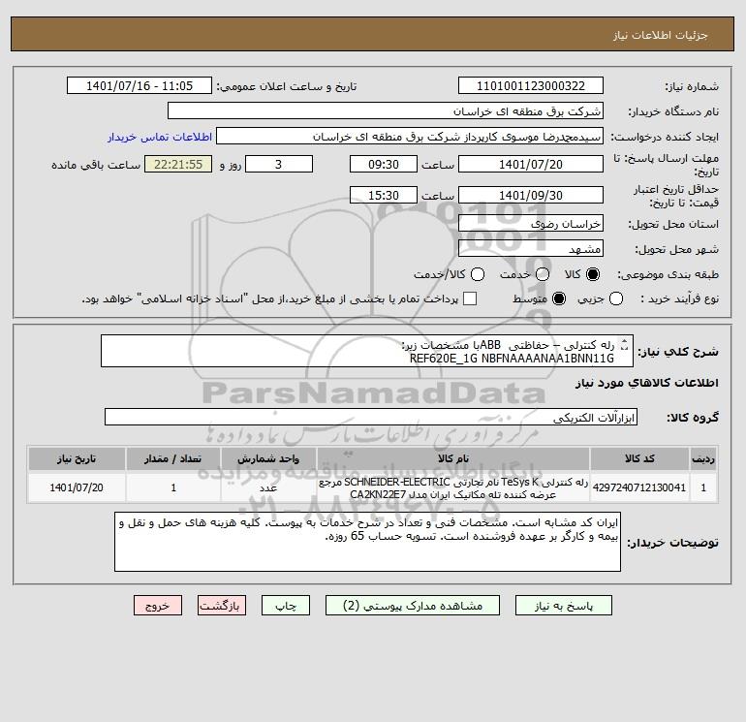746x722 pixels.
Task: Click delivery province field خراسان رضوی
Action: tap(531, 223)
